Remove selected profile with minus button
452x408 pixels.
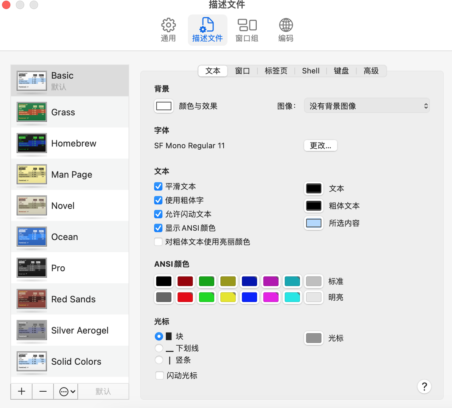tap(43, 391)
